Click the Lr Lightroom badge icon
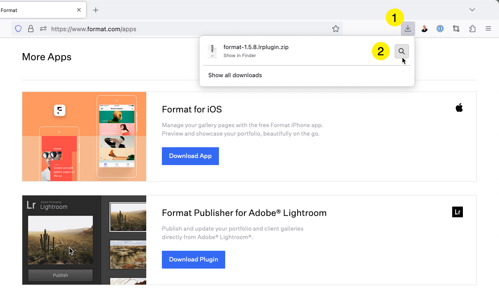 pyautogui.click(x=458, y=212)
